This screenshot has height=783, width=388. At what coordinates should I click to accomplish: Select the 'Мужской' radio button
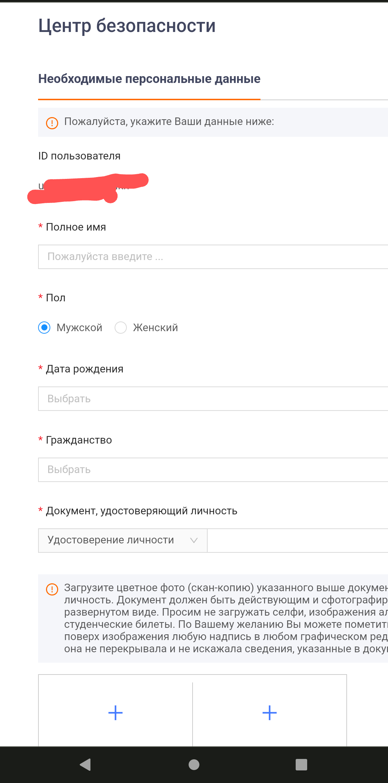(44, 328)
